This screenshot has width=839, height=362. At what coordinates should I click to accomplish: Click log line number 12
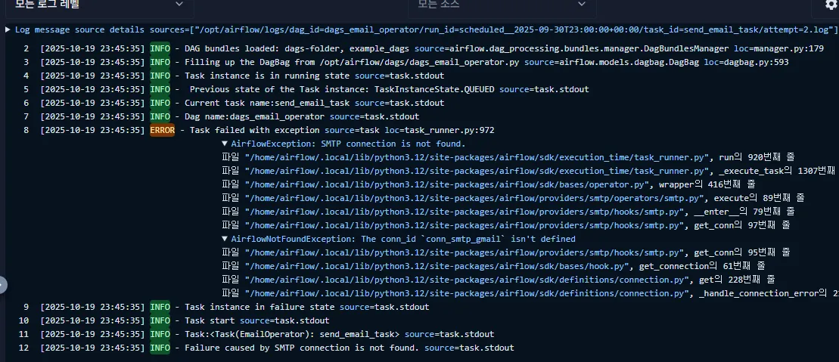24,348
